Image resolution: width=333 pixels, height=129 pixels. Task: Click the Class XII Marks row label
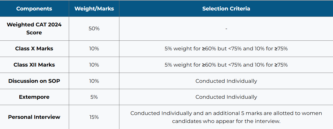[x=34, y=65]
